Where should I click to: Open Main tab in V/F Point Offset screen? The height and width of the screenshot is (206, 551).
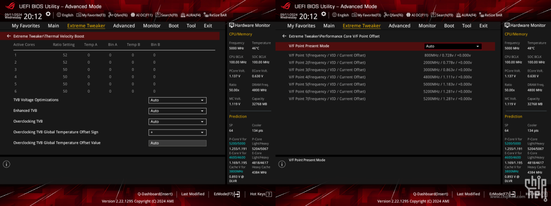point(329,25)
